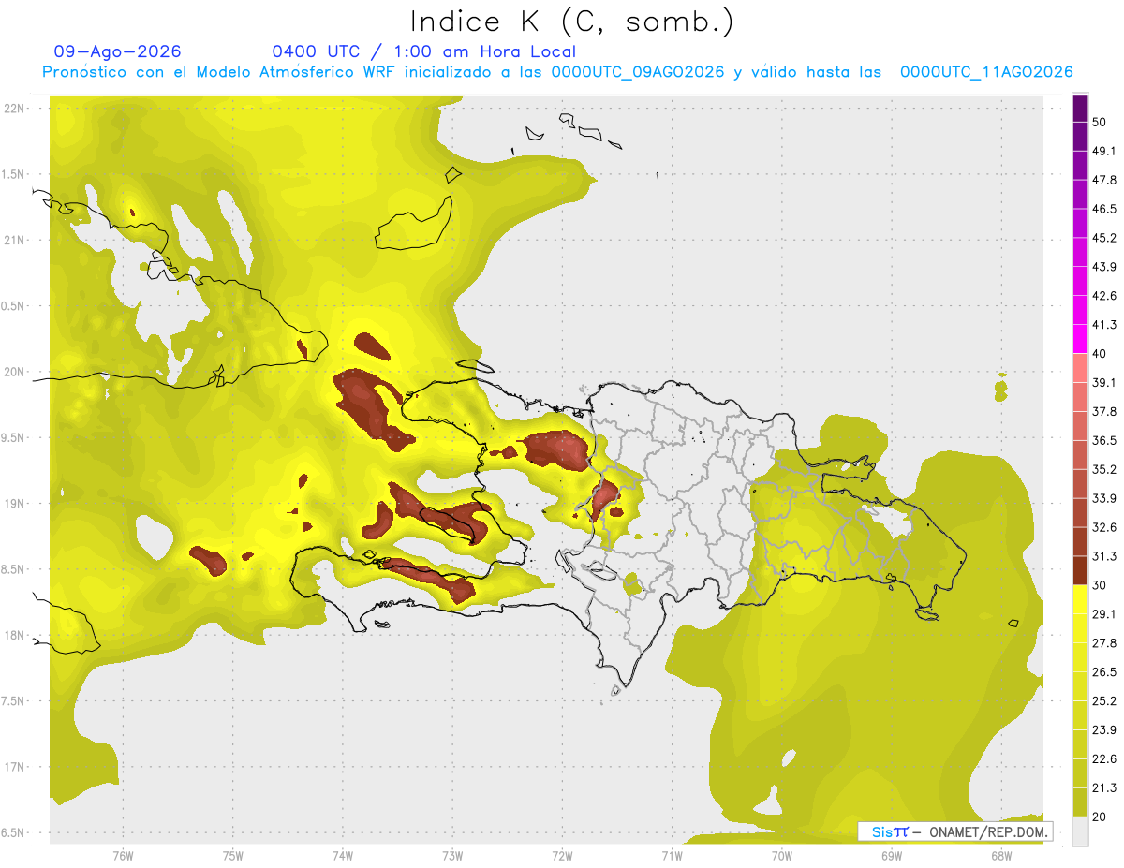Screen dimensions: 1124x868
Task: Click the '76W' longitude label
Action: click(123, 855)
